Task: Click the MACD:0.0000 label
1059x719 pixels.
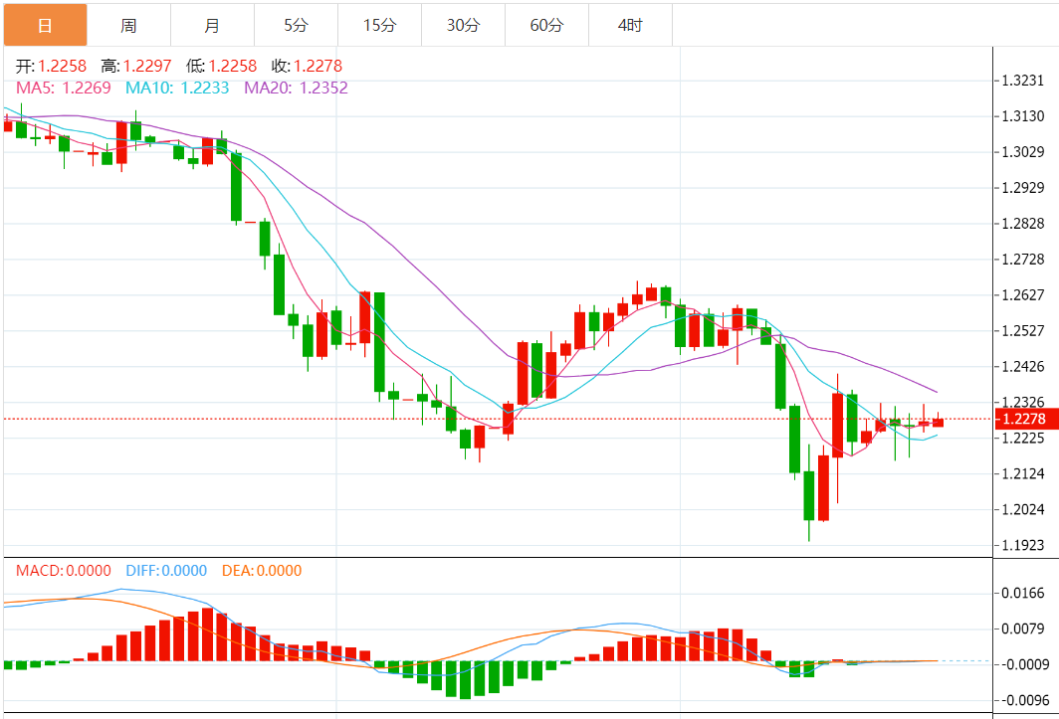Action: point(64,571)
